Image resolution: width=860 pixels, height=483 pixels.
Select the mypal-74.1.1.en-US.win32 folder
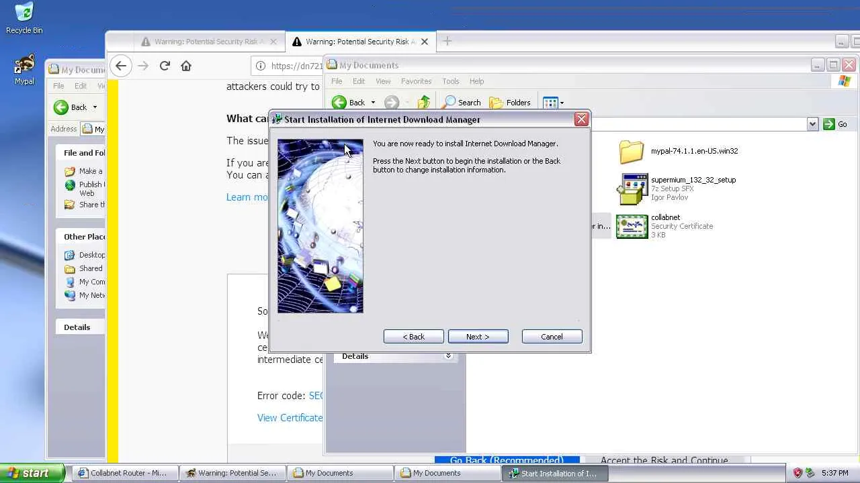(677, 152)
